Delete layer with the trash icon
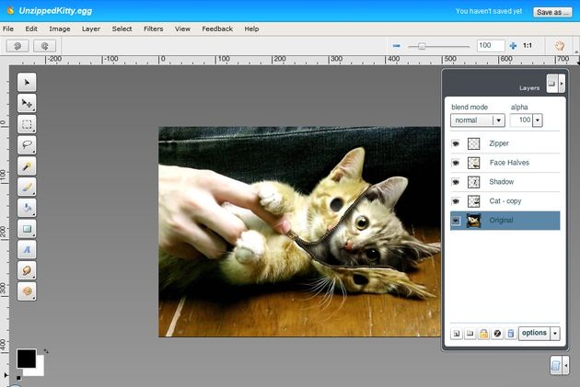Viewport: 580px width, 387px height. click(511, 334)
